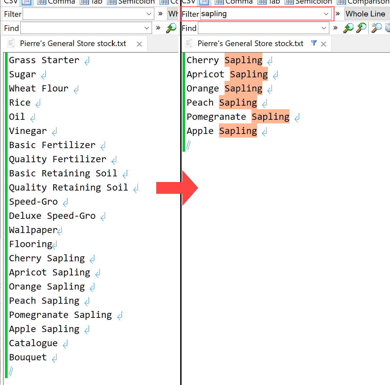Click 'Orange Sapling' in the left unfiltered pane
390x385 pixels.
point(47,287)
